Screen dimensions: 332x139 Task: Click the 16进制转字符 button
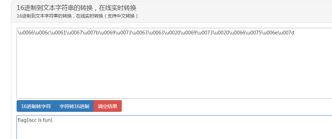[36, 106]
